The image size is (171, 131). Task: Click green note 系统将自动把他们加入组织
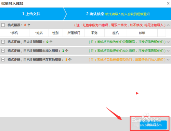click(x=127, y=51)
